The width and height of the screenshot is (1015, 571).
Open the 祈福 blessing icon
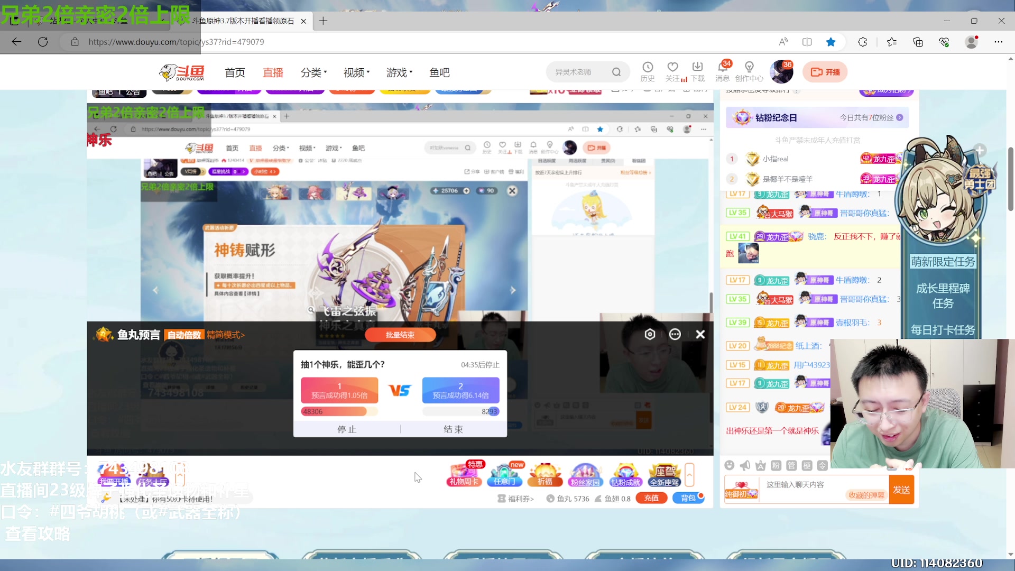[545, 474]
